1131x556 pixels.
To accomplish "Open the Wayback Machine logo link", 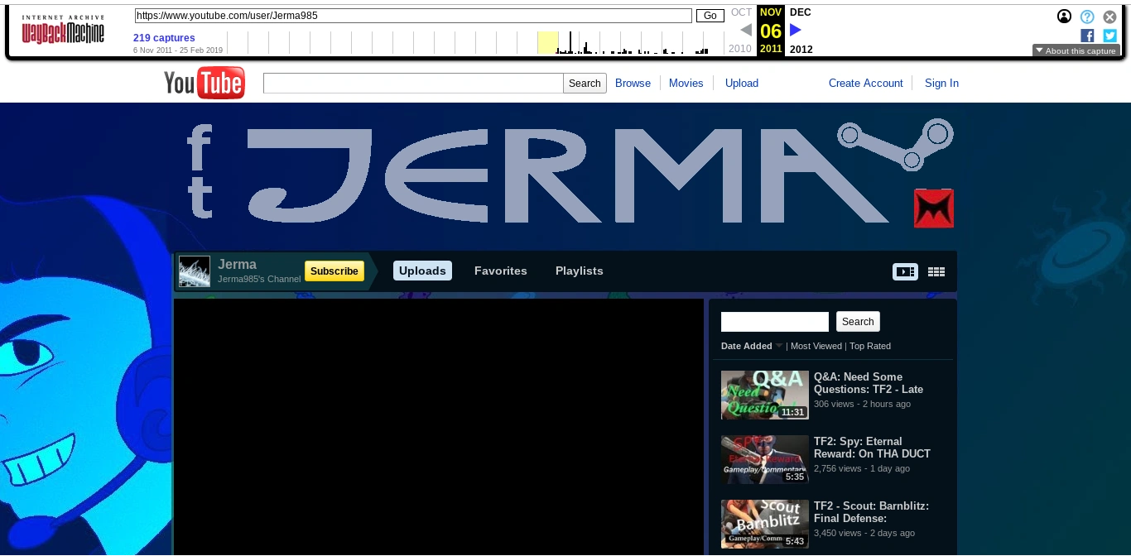I will point(63,30).
